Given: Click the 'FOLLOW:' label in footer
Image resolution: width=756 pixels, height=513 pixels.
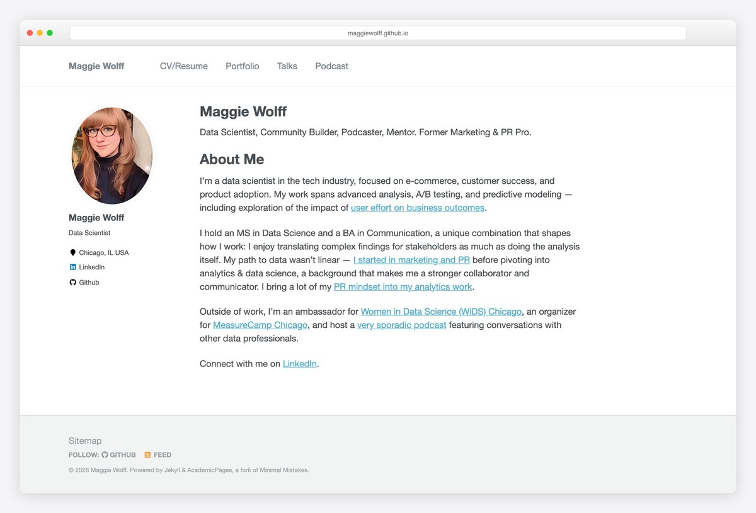Looking at the screenshot, I should [84, 455].
